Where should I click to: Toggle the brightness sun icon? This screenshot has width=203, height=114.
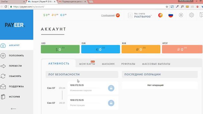pos(181,15)
